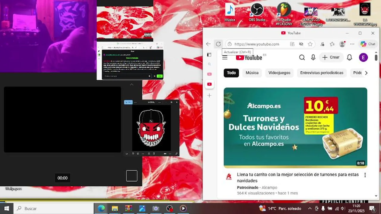Click the blue edit button in photo viewer
This screenshot has height=214, width=381.
[128, 102]
